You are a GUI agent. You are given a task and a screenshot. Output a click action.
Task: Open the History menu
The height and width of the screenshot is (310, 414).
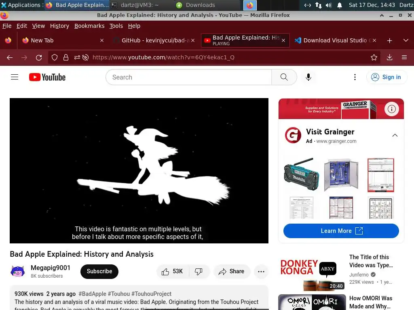coord(59,26)
